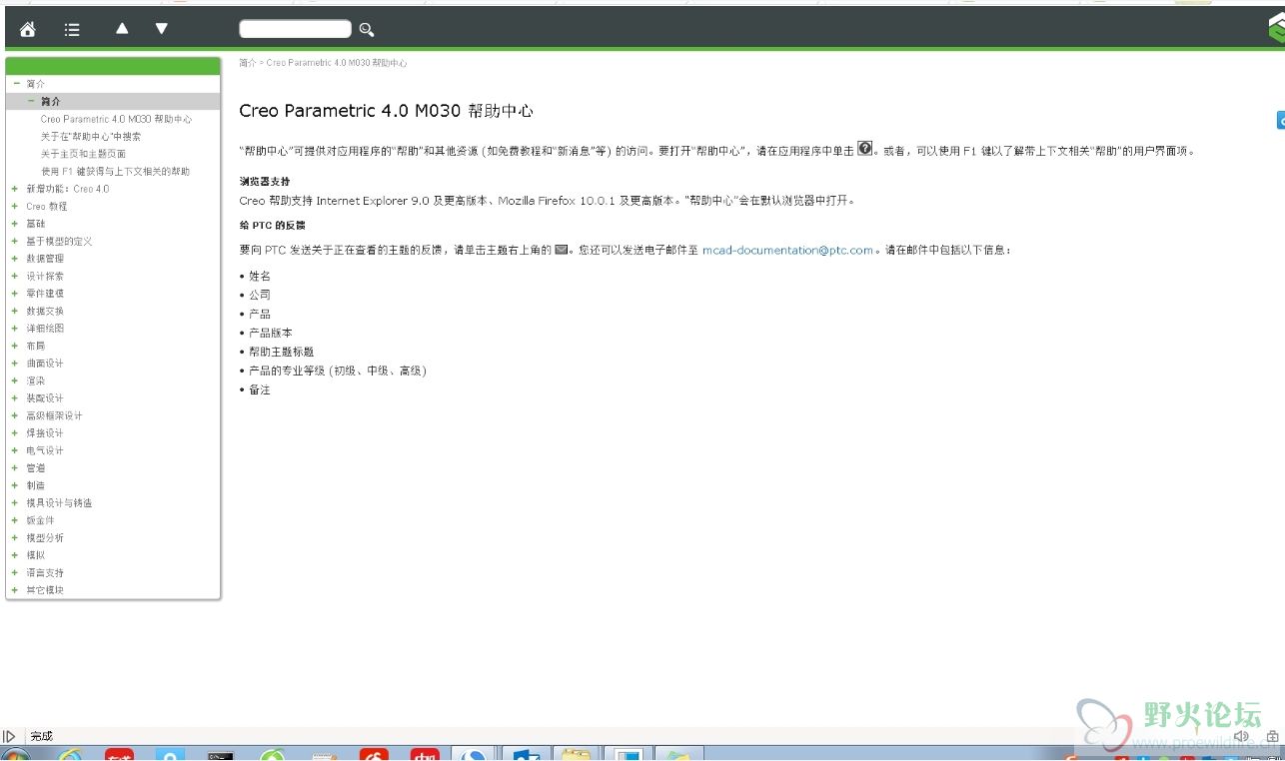
Task: Select 制造 in the contents tree
Action: (35, 485)
